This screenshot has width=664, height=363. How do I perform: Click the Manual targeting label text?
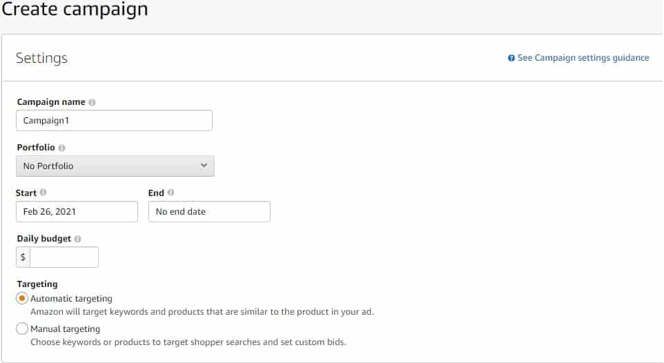[x=65, y=329]
